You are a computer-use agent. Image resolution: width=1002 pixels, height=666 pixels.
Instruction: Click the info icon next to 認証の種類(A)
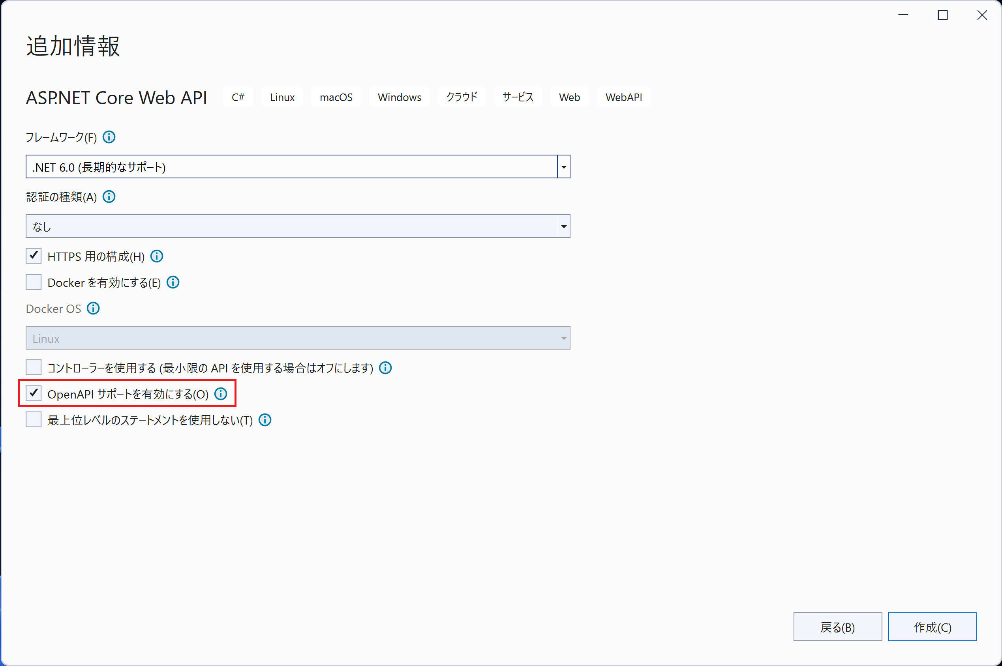point(109,196)
